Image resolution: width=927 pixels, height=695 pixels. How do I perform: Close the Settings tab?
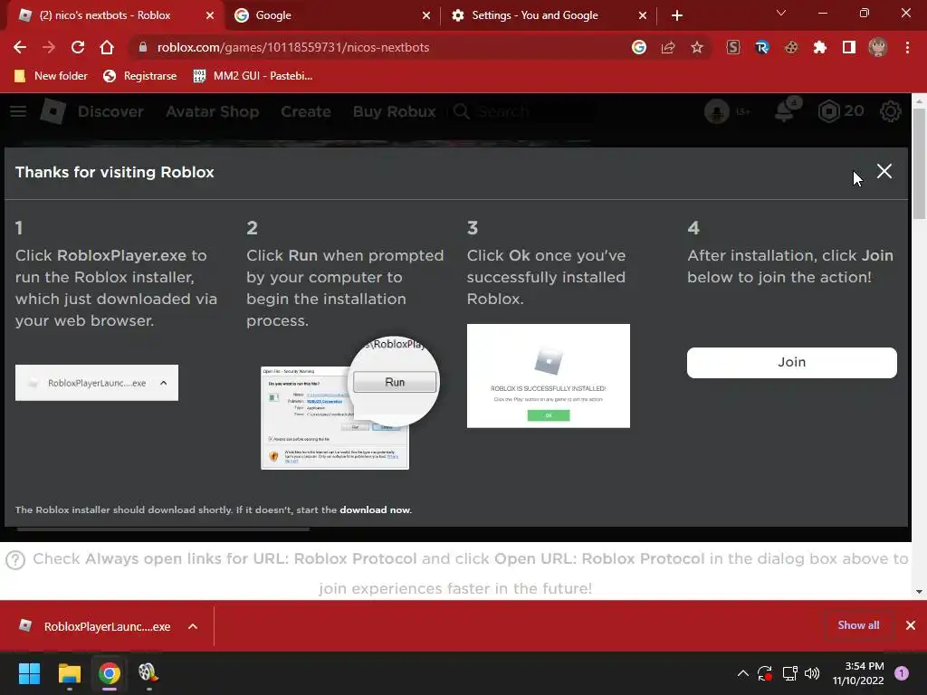click(x=643, y=15)
